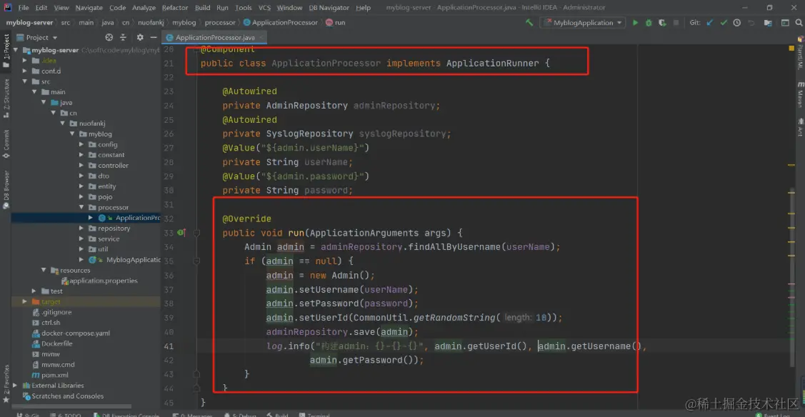Expand External Libraries node
Screen dimensions: 805x417
[16, 386]
